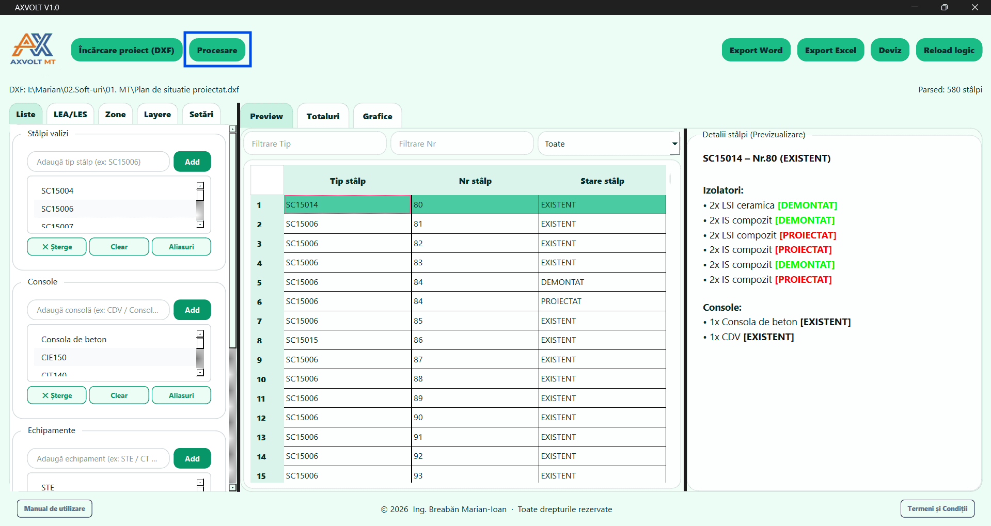The height and width of the screenshot is (526, 991).
Task: Select the SC15014 cell in row 1
Action: click(x=348, y=204)
